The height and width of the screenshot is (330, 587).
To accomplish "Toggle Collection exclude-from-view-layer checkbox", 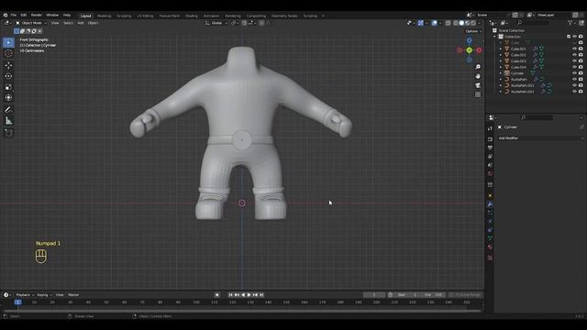I will pos(569,37).
